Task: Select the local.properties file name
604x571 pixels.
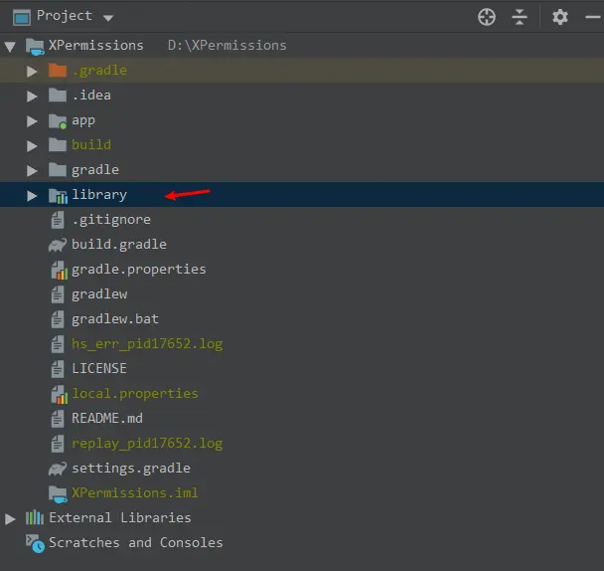Action: (135, 394)
